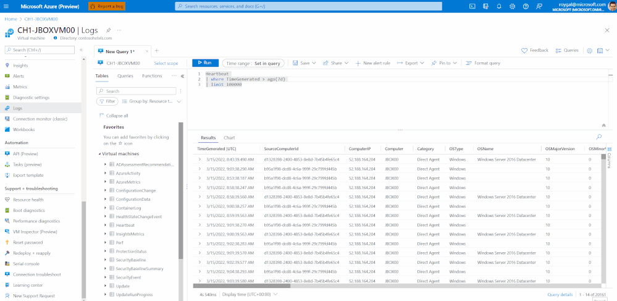
Task: Open more options next to table search
Action: coord(181,91)
